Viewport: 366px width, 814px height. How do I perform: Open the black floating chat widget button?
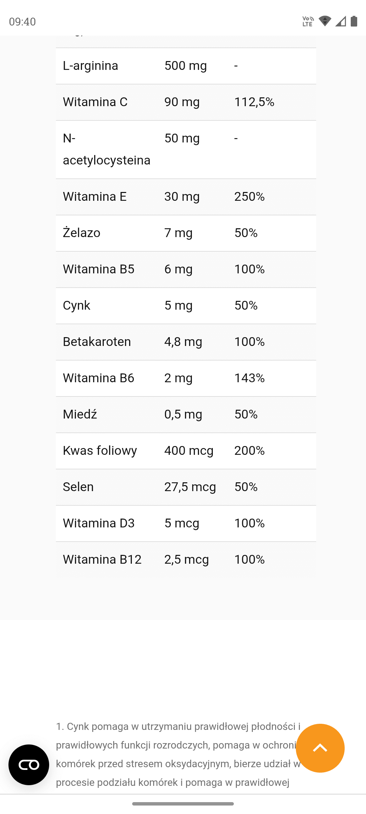pyautogui.click(x=29, y=765)
